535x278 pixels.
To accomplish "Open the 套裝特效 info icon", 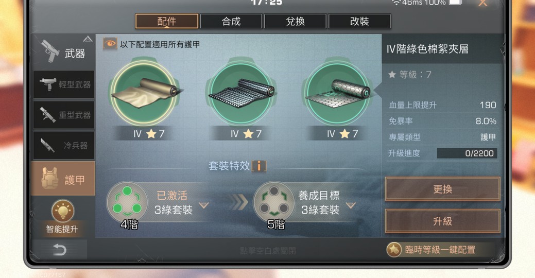I will (x=259, y=166).
